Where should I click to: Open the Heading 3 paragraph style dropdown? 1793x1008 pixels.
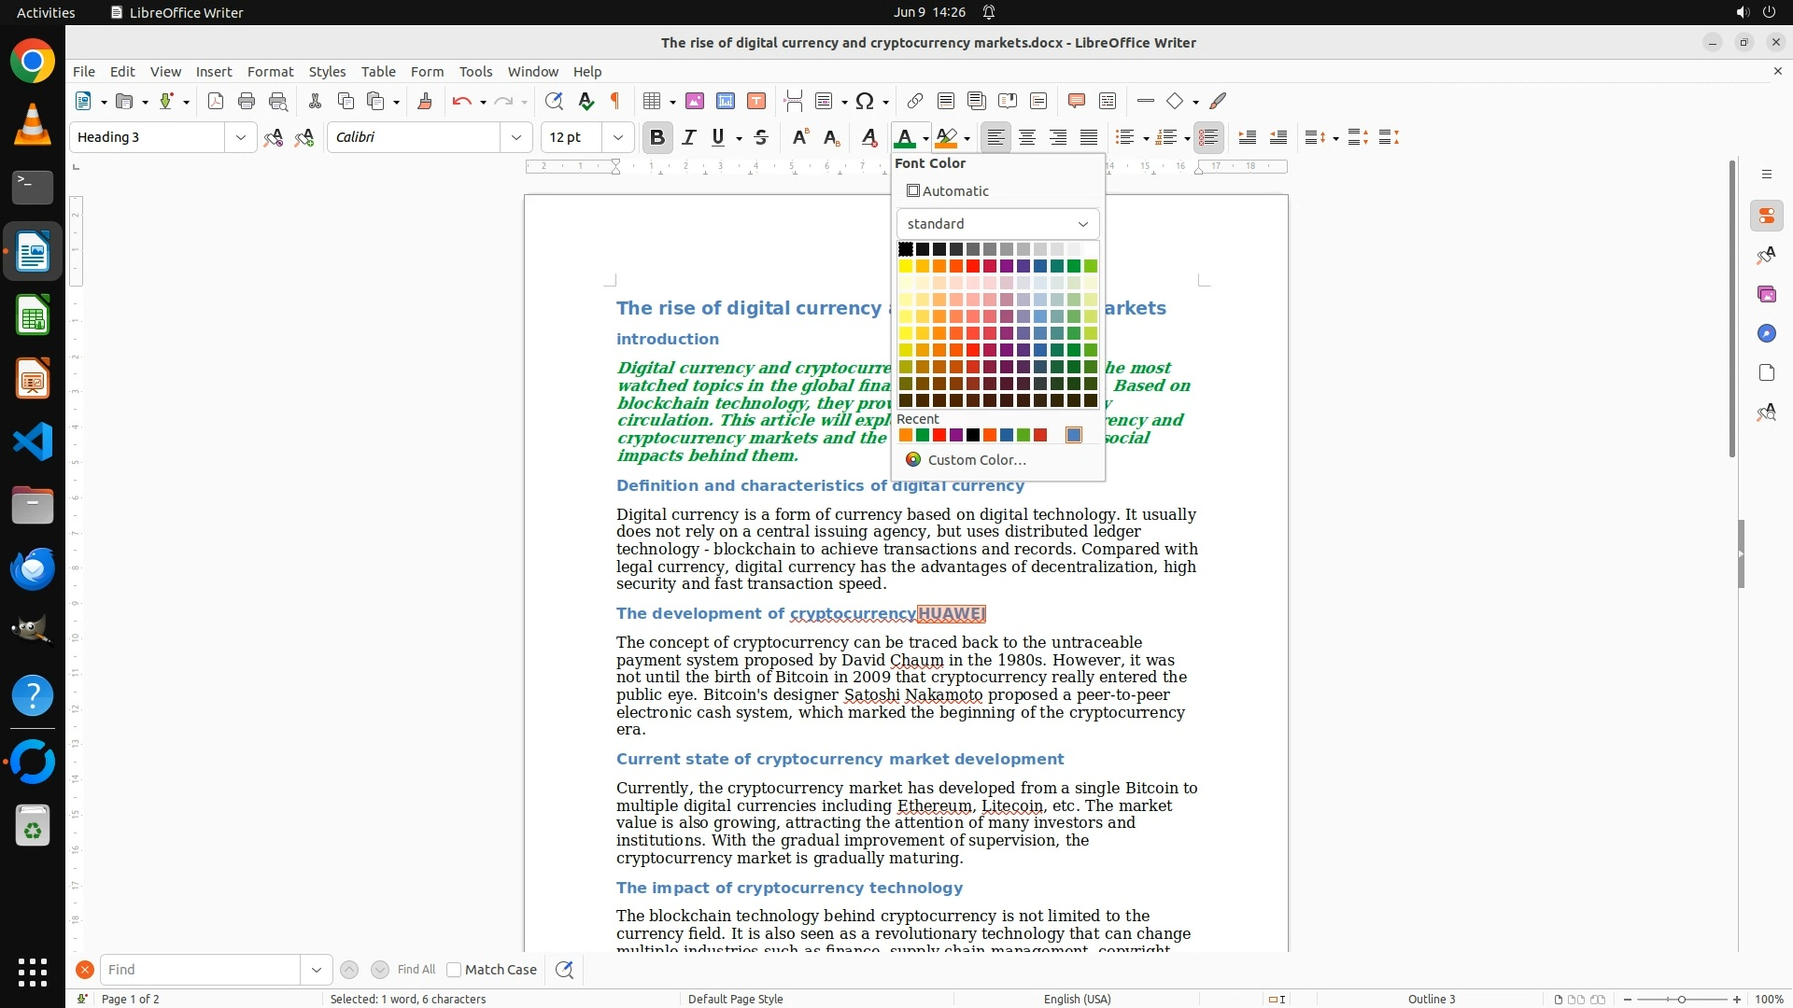tap(241, 137)
